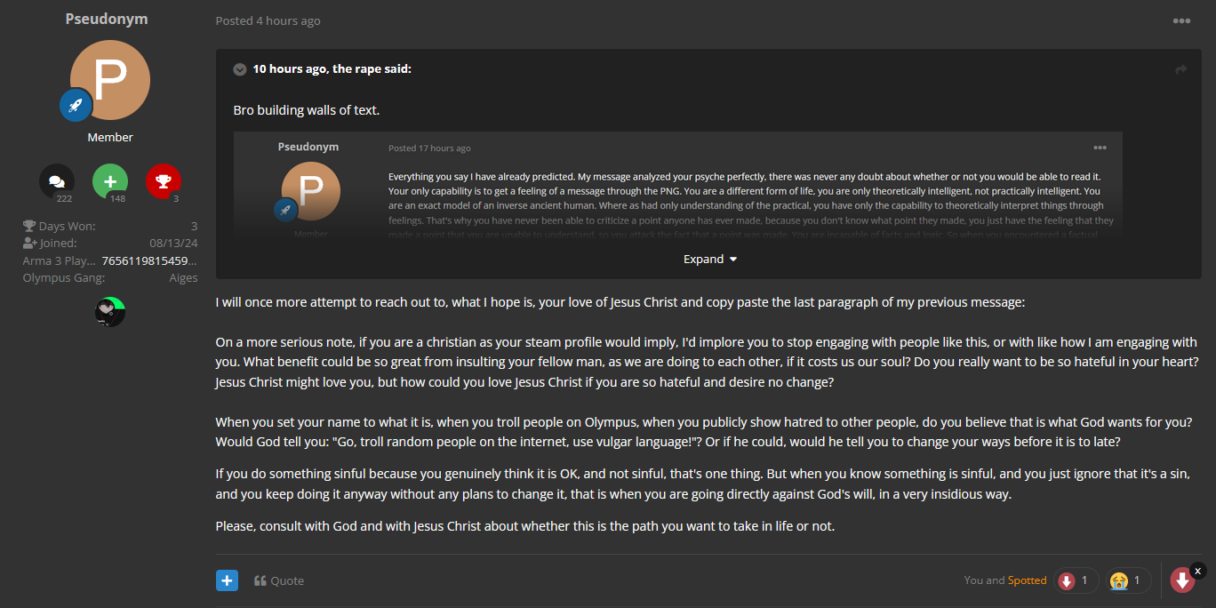Image resolution: width=1216 pixels, height=608 pixels.
Task: Expand the quoted wall of text
Action: pyautogui.click(x=709, y=259)
